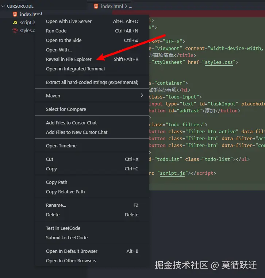
Task: Select Delete in the context menu
Action: pyautogui.click(x=92, y=215)
